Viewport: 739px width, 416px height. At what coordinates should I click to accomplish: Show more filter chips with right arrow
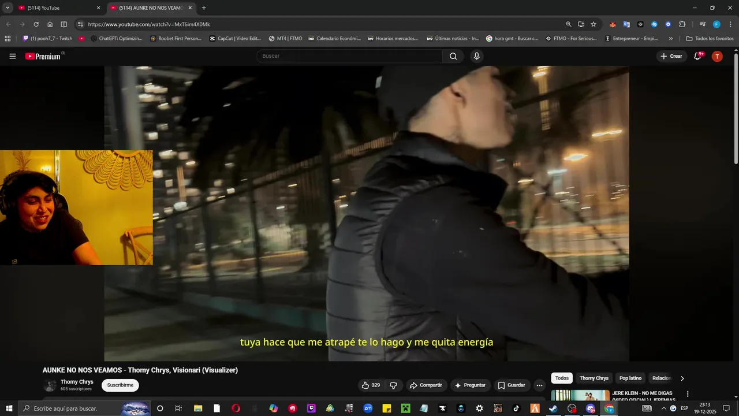pyautogui.click(x=682, y=378)
